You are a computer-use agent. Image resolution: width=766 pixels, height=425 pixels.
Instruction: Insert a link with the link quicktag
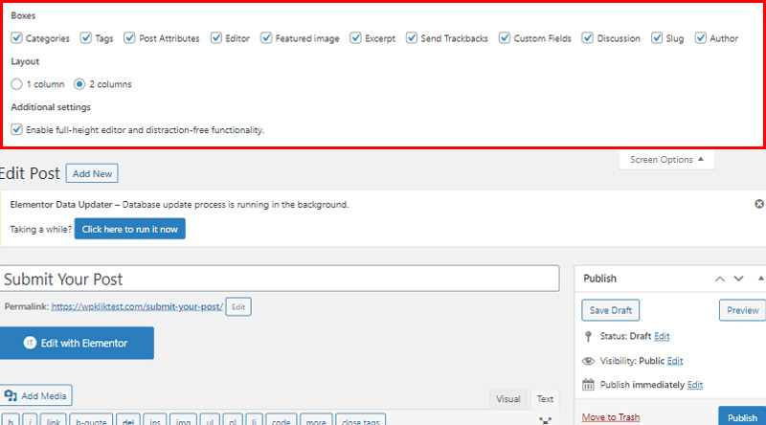coord(54,420)
